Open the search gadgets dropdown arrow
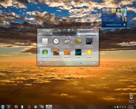Viewport: 136px width, 109px height. coord(97,34)
